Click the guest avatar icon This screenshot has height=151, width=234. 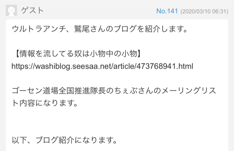[x=11, y=10]
